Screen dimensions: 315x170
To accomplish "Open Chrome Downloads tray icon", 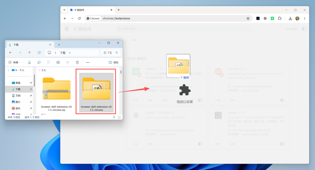I will click(x=290, y=18).
